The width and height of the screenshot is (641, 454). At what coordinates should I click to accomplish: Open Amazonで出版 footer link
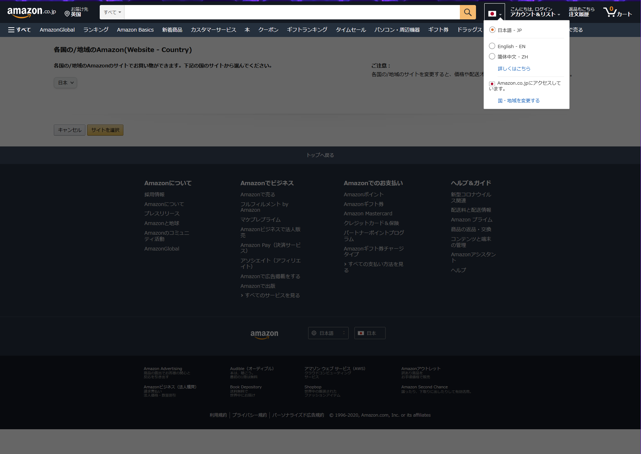coord(258,286)
